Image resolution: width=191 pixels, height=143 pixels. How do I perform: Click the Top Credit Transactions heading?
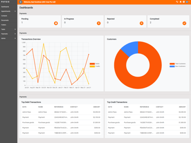tap(117, 102)
